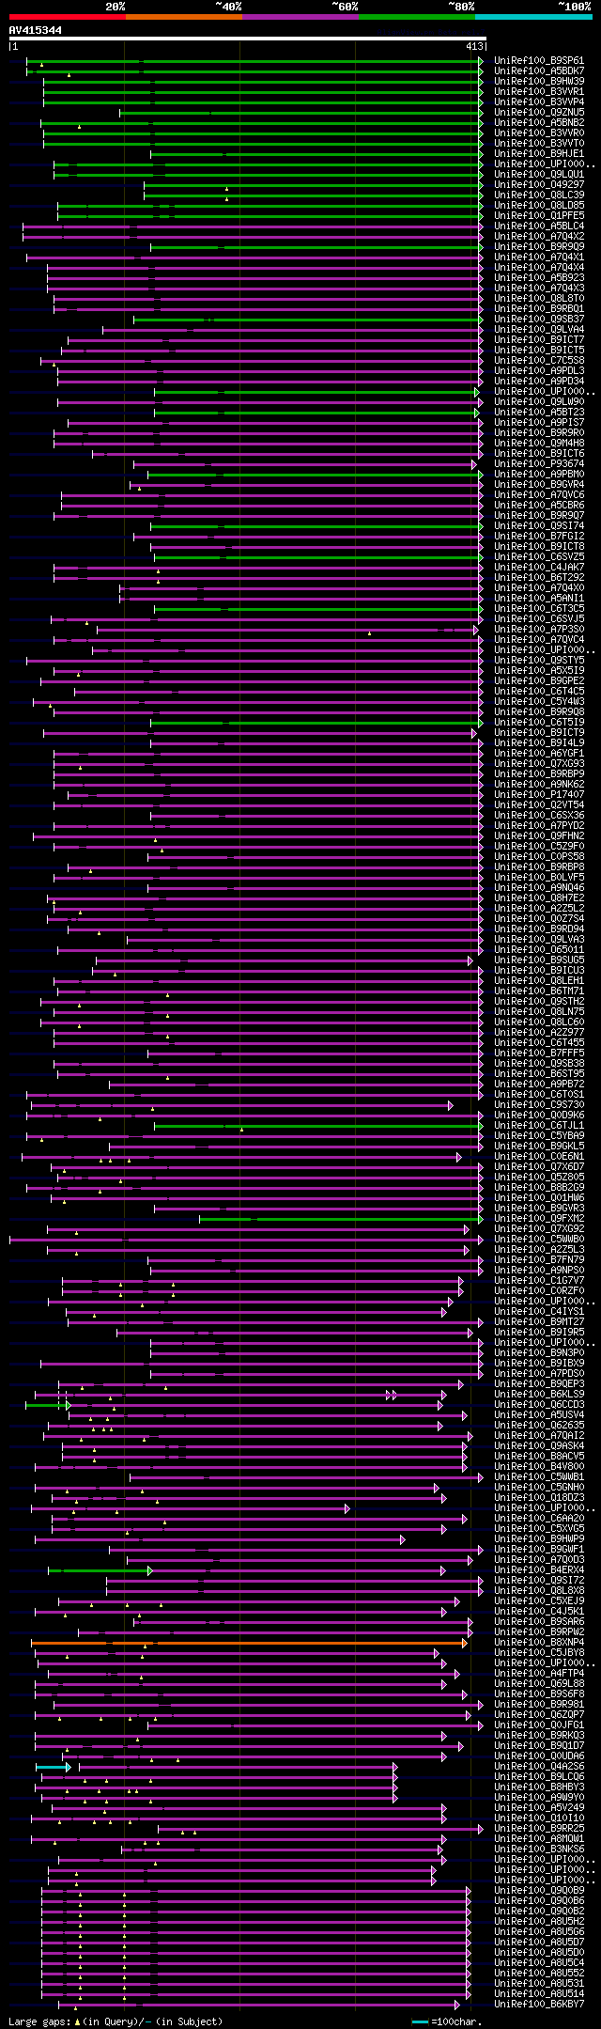Open hit UniRef100_Q9SI74
This screenshot has width=601, height=2029.
pyautogui.click(x=539, y=526)
